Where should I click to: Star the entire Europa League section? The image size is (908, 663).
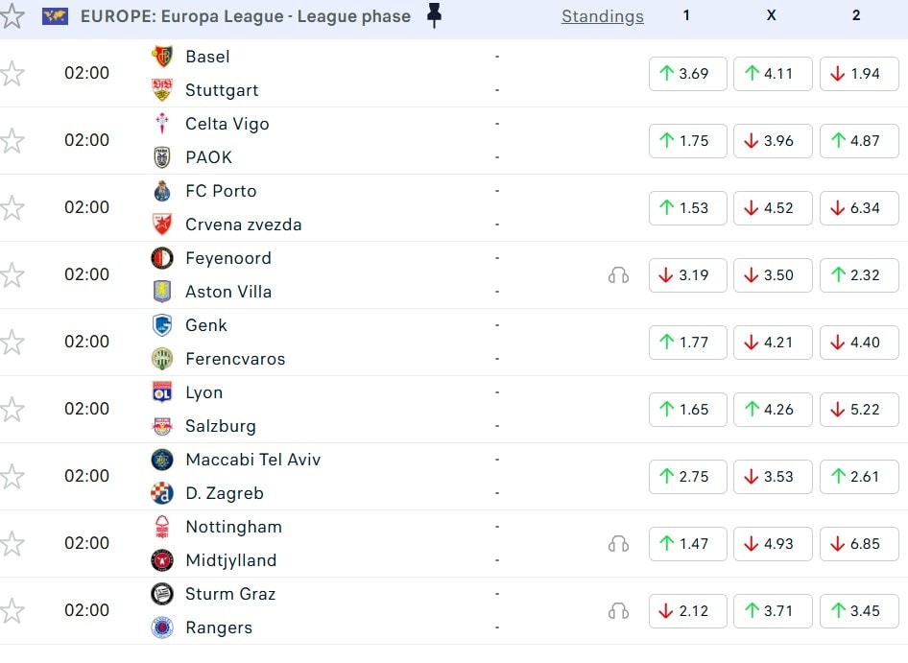[x=13, y=16]
